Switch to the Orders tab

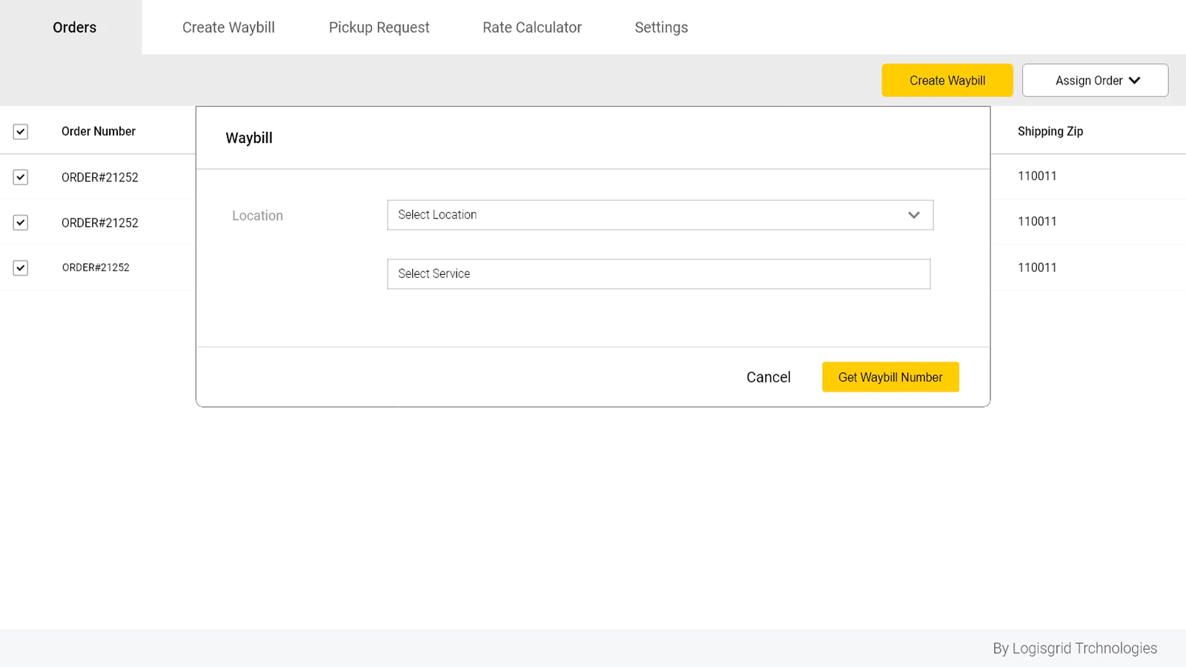pos(74,27)
